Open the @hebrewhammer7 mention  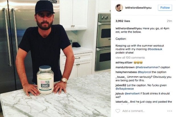(x=148, y=67)
